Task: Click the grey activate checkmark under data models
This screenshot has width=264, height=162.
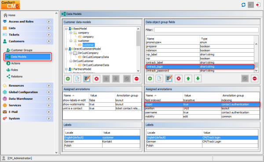Action: pyautogui.click(x=127, y=79)
